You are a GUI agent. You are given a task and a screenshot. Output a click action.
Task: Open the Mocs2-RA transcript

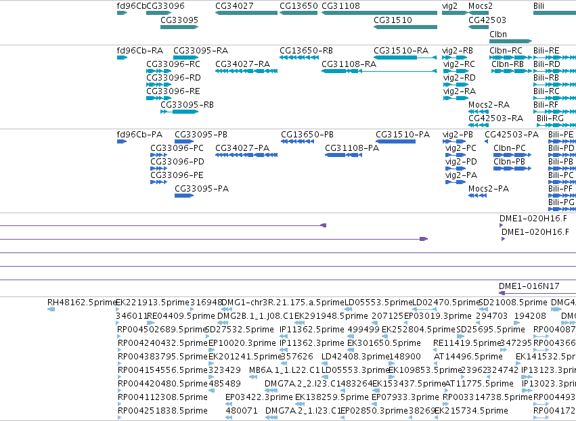(479, 112)
